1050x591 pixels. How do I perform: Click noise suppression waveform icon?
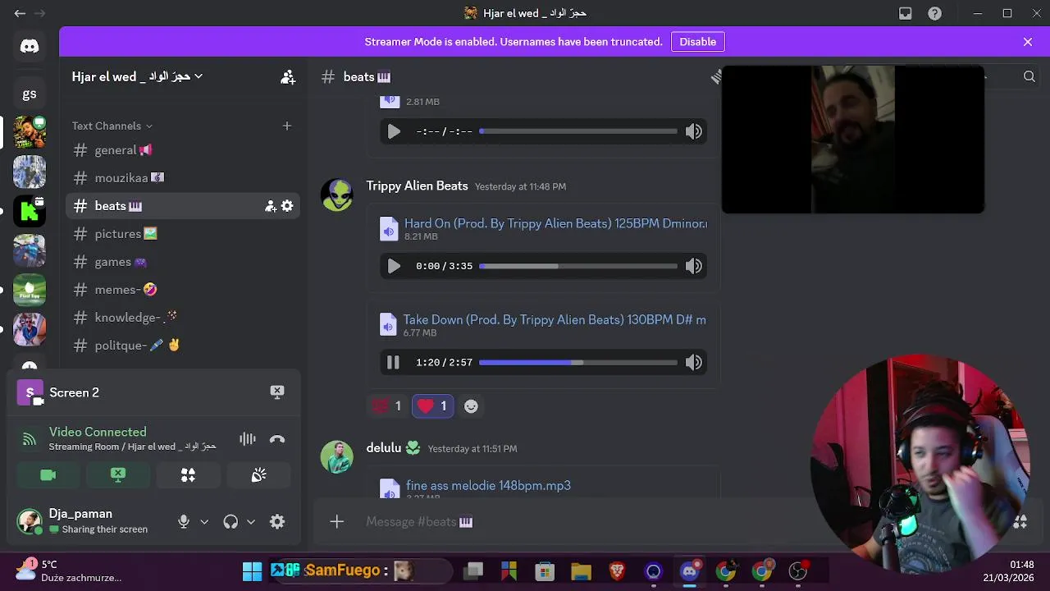pyautogui.click(x=247, y=439)
